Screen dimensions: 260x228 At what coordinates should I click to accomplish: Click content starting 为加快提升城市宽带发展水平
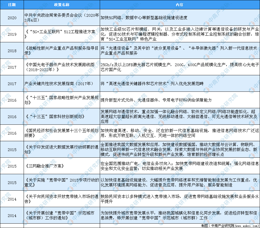coord(180,215)
